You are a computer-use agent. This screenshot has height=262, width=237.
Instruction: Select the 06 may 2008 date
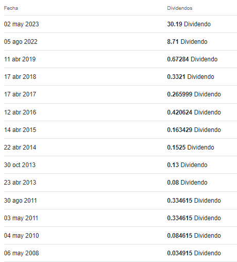[x=21, y=253]
